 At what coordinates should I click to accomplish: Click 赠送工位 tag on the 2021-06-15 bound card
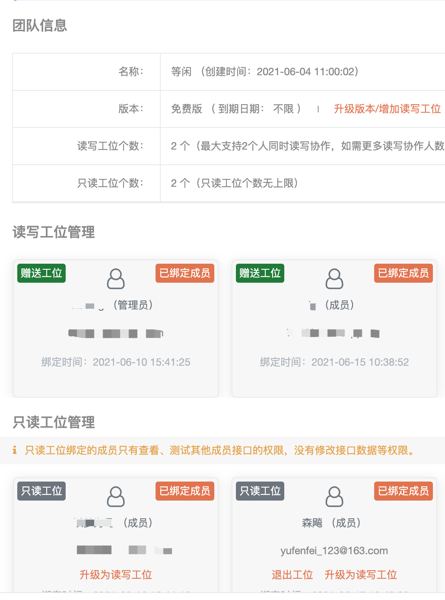coord(260,273)
